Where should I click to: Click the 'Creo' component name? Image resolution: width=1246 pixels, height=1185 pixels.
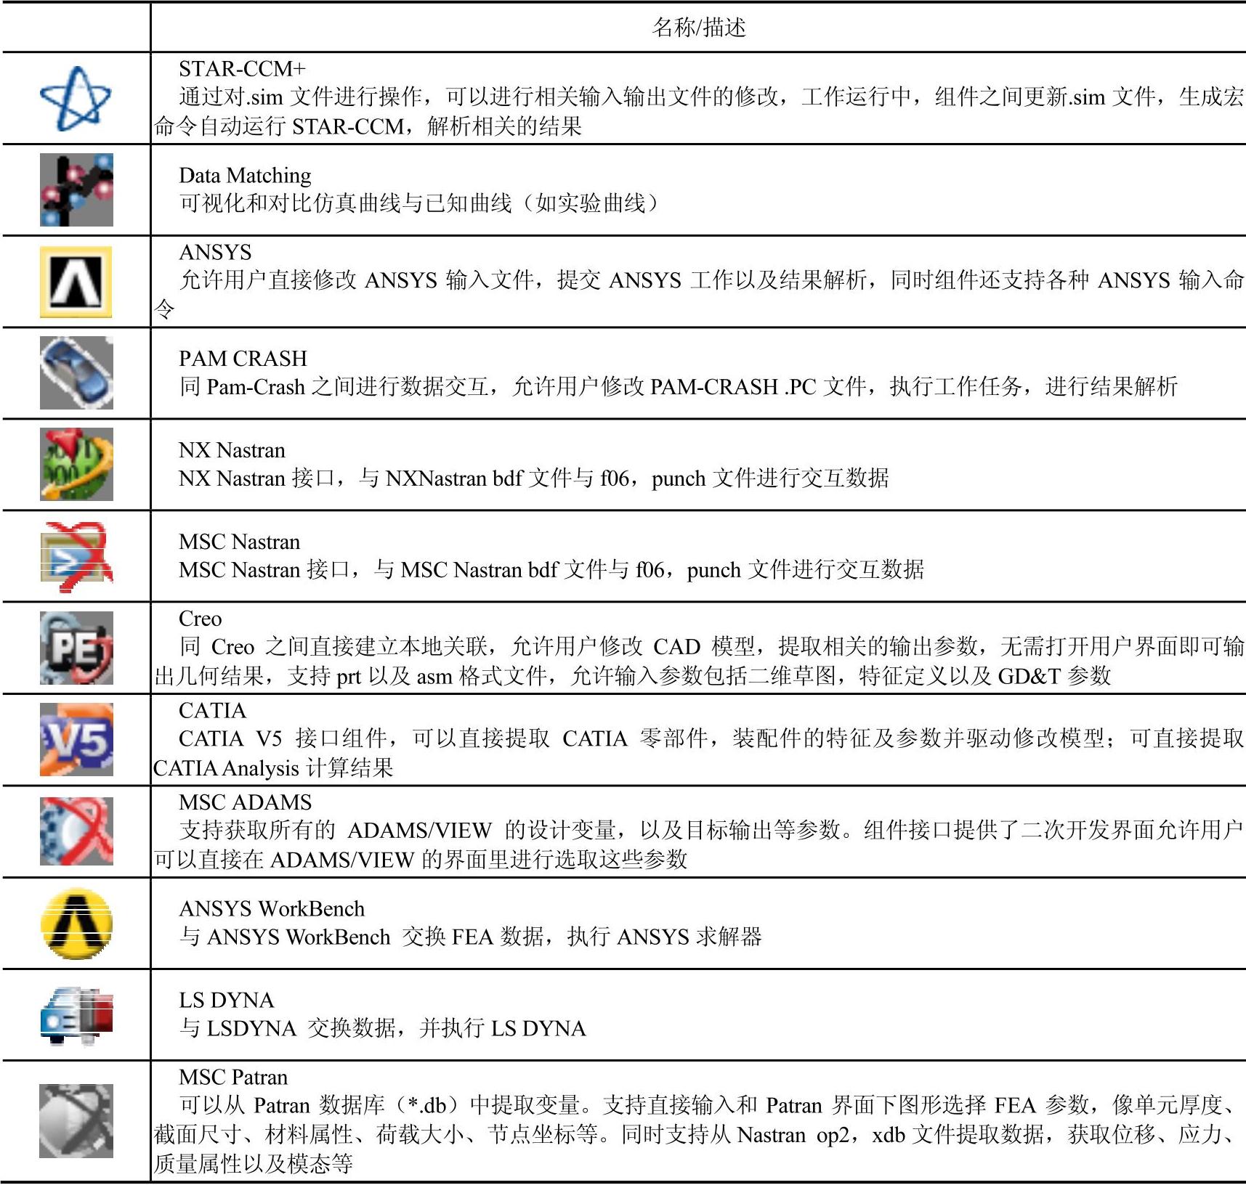click(x=200, y=619)
